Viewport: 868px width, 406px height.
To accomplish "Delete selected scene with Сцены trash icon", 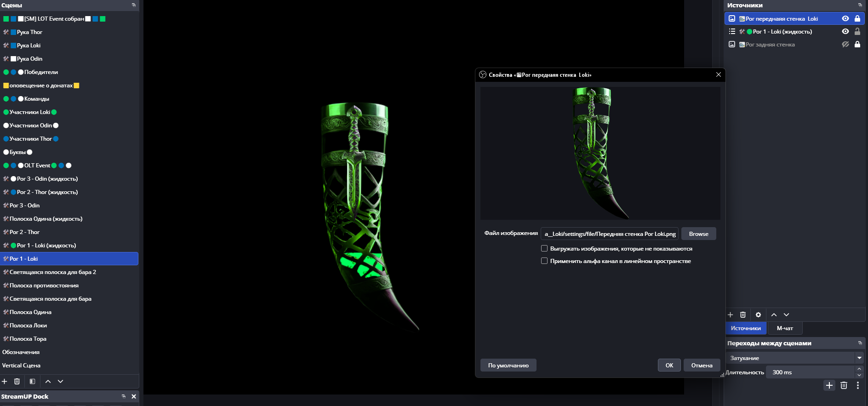I will pos(17,382).
